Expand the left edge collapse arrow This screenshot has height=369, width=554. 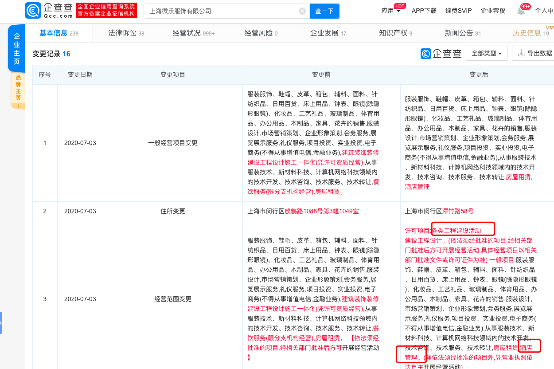coord(1,322)
